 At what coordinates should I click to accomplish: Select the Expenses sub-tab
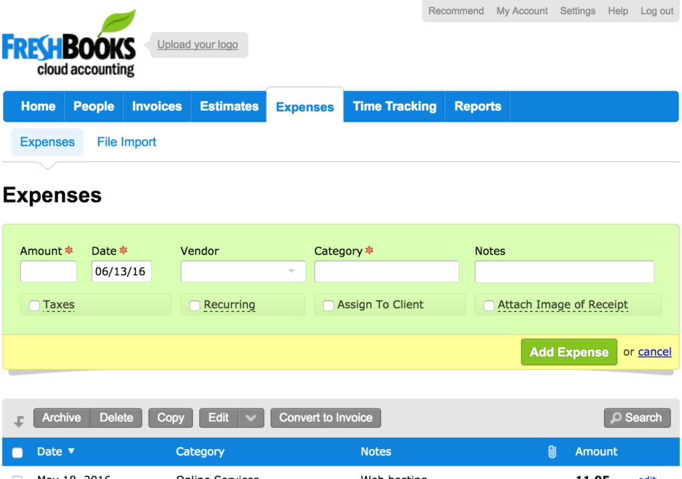pos(47,142)
